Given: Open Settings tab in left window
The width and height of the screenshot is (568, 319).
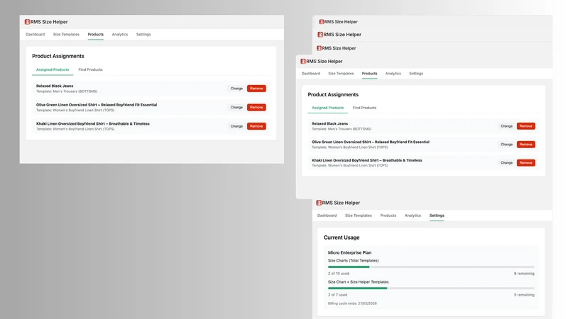Looking at the screenshot, I should [143, 34].
